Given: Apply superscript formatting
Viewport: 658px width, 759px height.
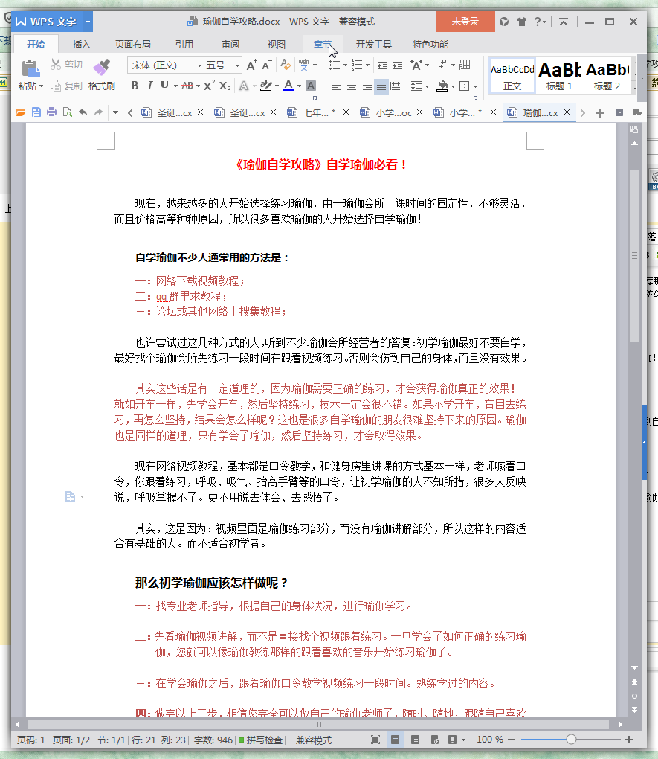Looking at the screenshot, I should [209, 86].
